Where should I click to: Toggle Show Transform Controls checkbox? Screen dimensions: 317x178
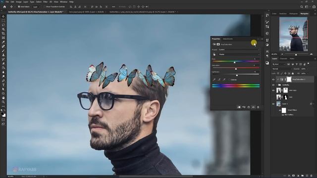[x=45, y=6]
